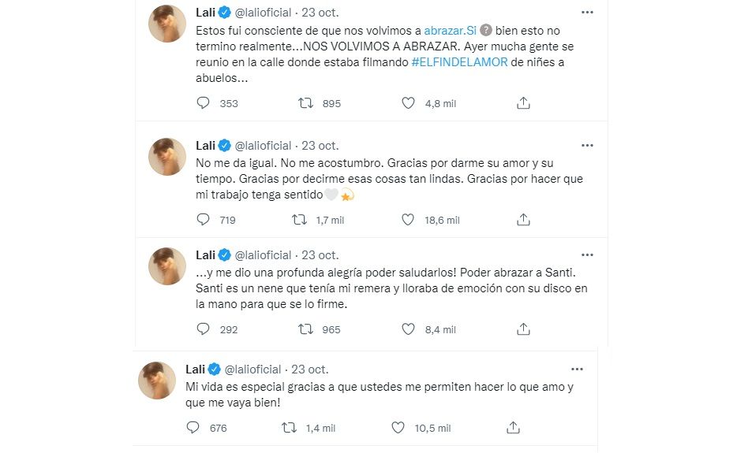Open more options on "No me da igual" tweet

point(587,145)
